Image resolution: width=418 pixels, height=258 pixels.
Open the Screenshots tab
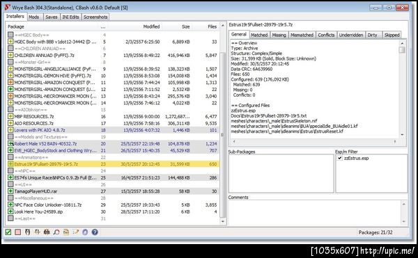(x=95, y=17)
